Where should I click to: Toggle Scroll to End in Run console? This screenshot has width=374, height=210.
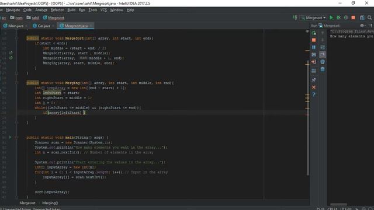pyautogui.click(x=323, y=54)
